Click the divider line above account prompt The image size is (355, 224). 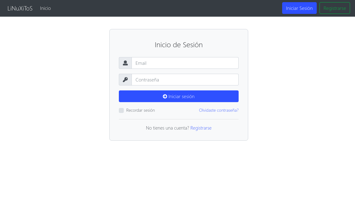(x=179, y=119)
